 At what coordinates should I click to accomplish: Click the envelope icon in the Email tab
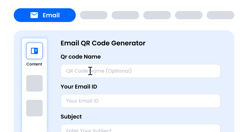pos(34,15)
